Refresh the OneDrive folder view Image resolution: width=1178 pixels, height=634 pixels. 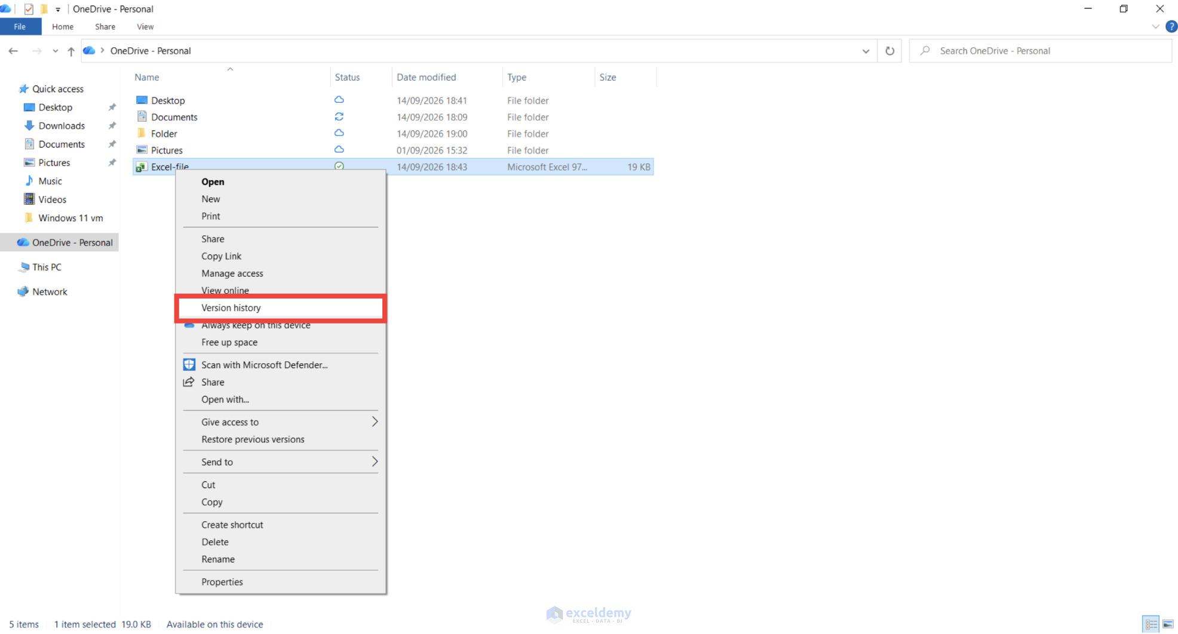889,51
